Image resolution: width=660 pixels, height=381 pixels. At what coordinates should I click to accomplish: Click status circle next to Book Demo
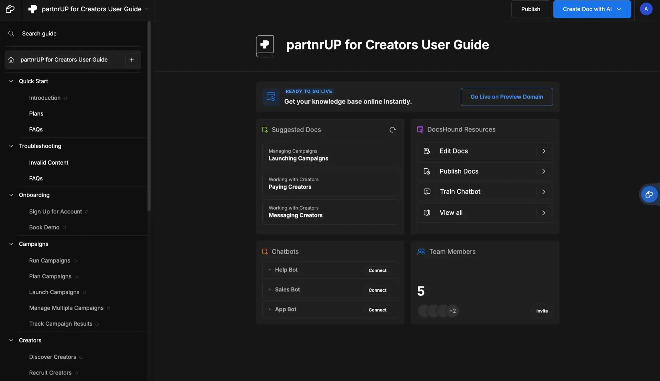click(x=64, y=228)
